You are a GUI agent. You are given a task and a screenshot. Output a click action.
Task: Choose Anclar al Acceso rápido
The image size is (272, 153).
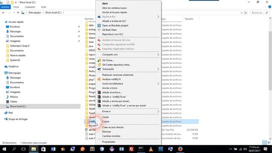[114, 12]
